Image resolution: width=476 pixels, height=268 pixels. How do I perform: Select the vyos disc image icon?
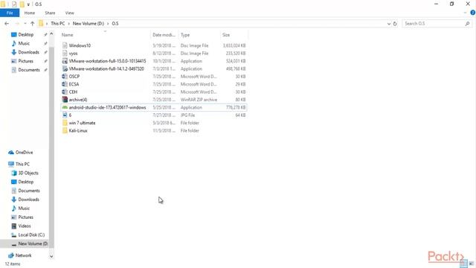click(x=65, y=53)
